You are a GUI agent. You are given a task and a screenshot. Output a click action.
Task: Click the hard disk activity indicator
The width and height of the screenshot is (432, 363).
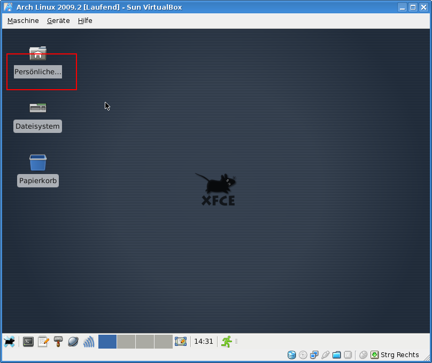[x=291, y=355]
